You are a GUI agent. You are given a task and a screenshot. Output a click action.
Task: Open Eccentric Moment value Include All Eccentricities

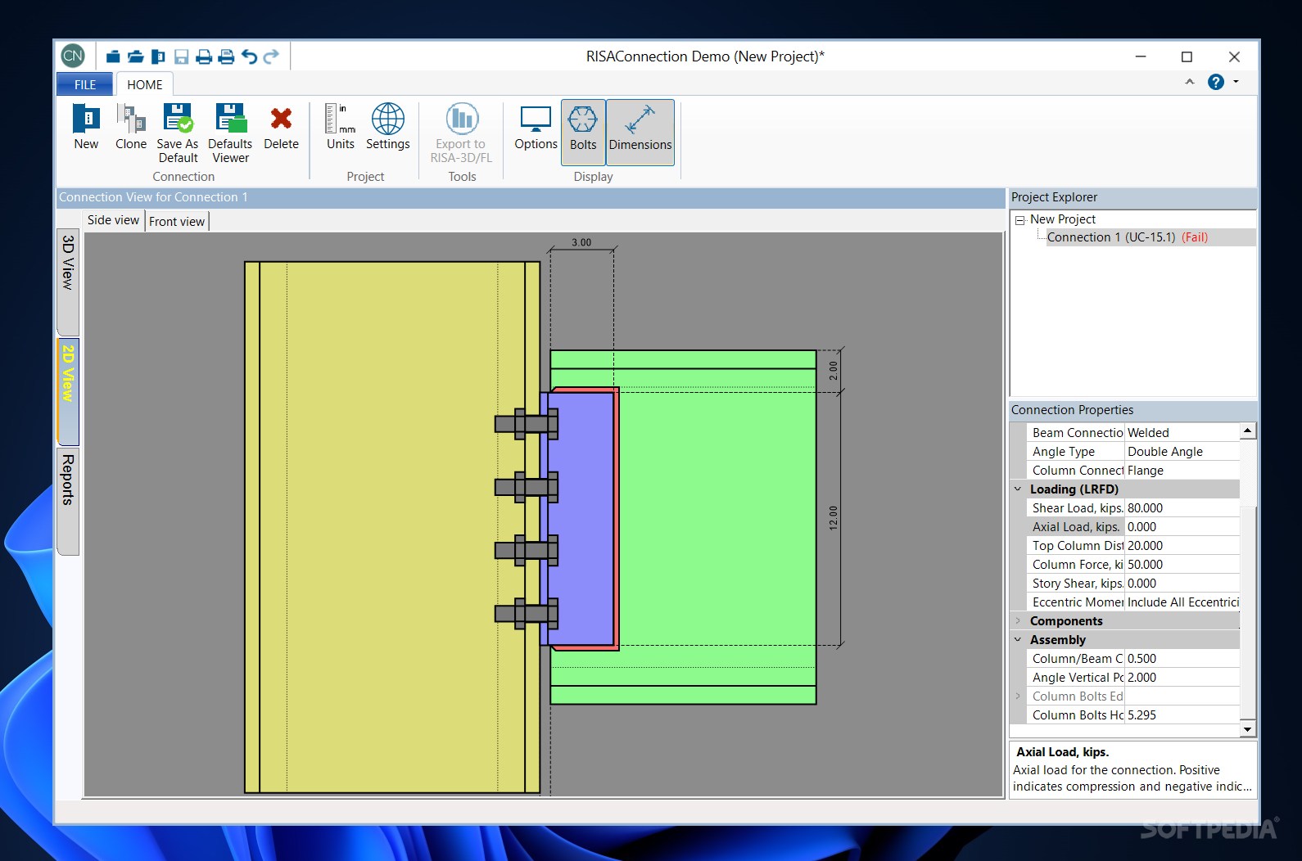[1182, 602]
